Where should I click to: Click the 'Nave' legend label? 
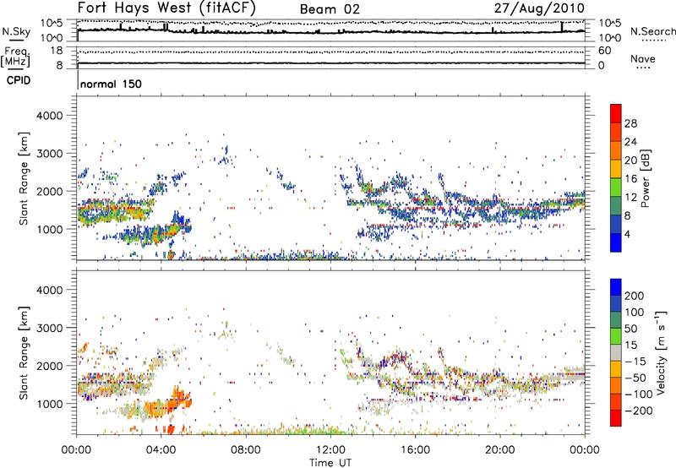(642, 58)
